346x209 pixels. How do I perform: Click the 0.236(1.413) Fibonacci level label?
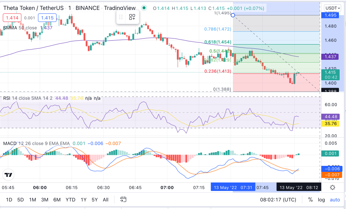(x=218, y=71)
